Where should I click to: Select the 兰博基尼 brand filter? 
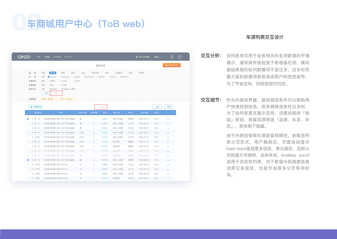[119, 73]
